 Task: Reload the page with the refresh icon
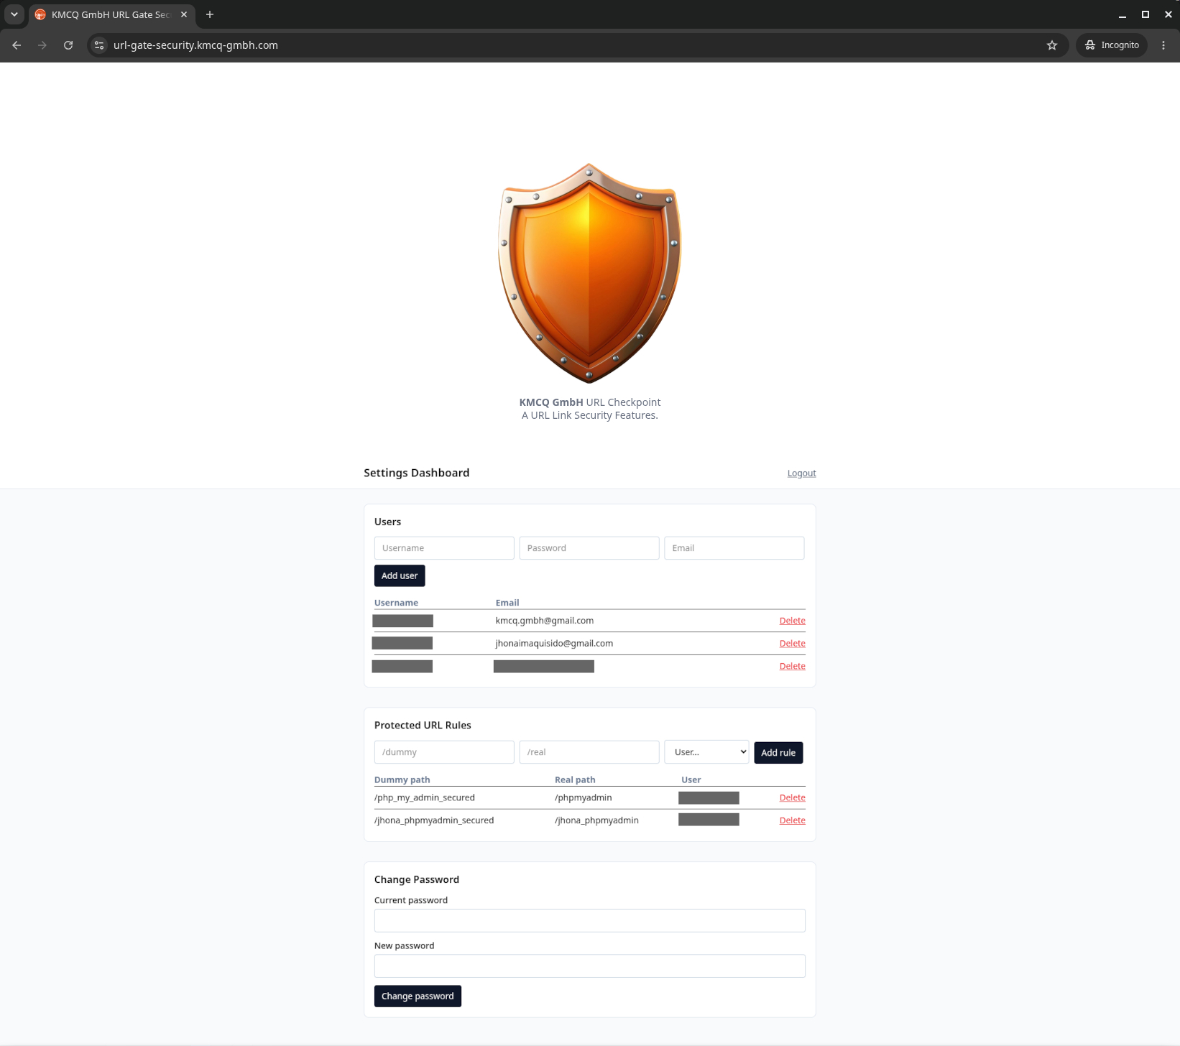(x=68, y=45)
